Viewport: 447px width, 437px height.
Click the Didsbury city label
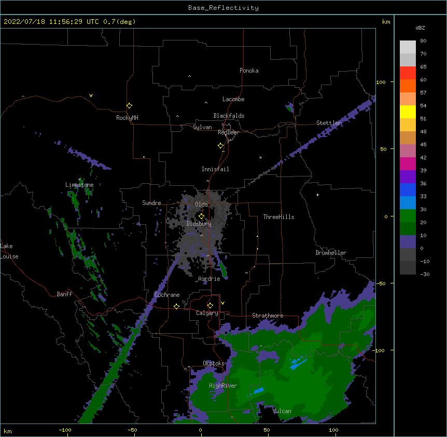(x=199, y=224)
